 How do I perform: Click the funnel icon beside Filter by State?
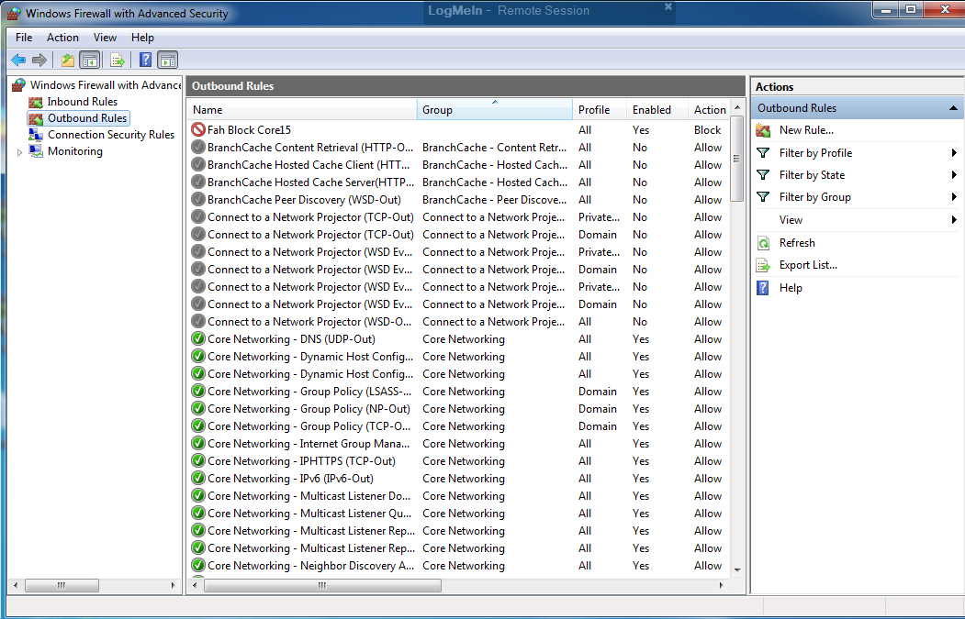pyautogui.click(x=763, y=174)
